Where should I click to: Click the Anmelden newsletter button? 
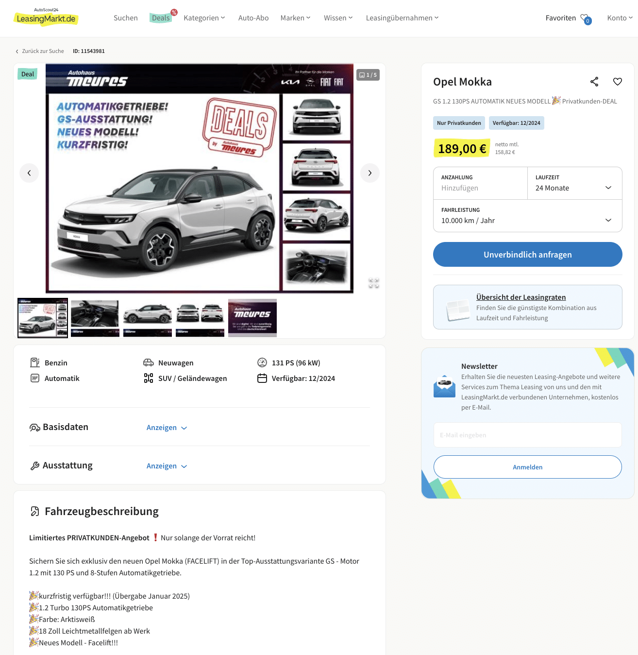click(x=528, y=467)
